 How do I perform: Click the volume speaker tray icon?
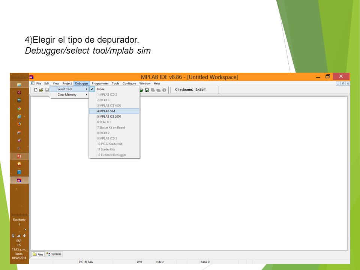[24, 235]
